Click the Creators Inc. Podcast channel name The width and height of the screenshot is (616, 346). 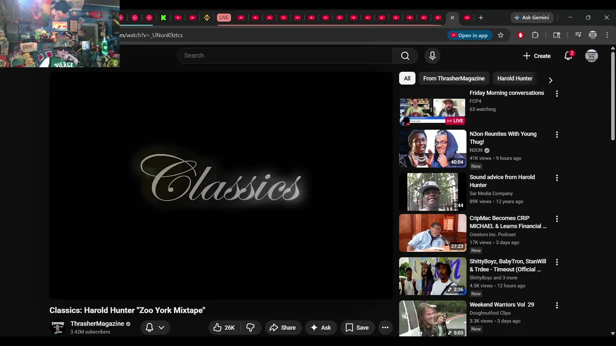pos(493,235)
